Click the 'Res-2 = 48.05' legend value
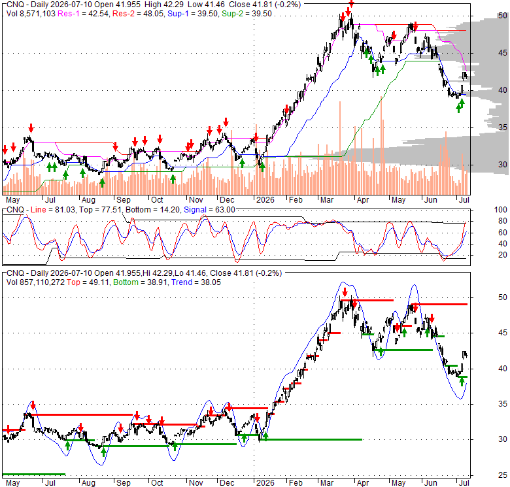This screenshot has width=510, height=487. point(138,14)
